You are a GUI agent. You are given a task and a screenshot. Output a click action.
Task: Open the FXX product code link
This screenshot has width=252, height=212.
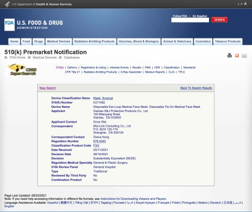point(96,146)
